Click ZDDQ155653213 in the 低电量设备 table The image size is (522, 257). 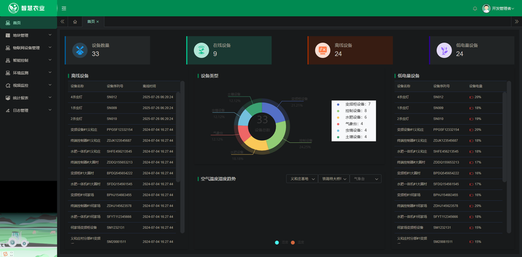tap(446, 162)
